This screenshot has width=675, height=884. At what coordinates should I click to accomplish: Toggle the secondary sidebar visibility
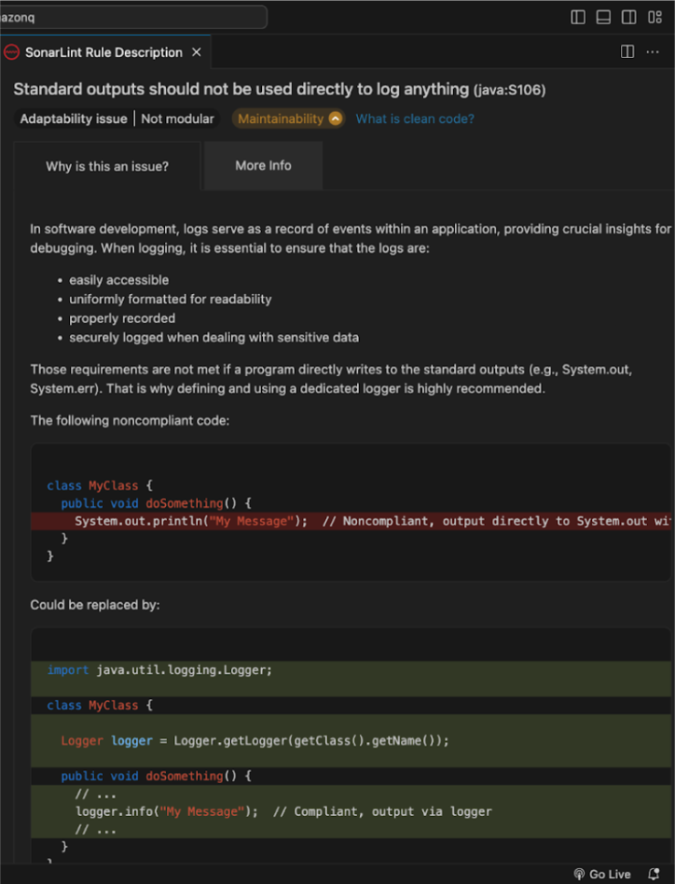[627, 17]
